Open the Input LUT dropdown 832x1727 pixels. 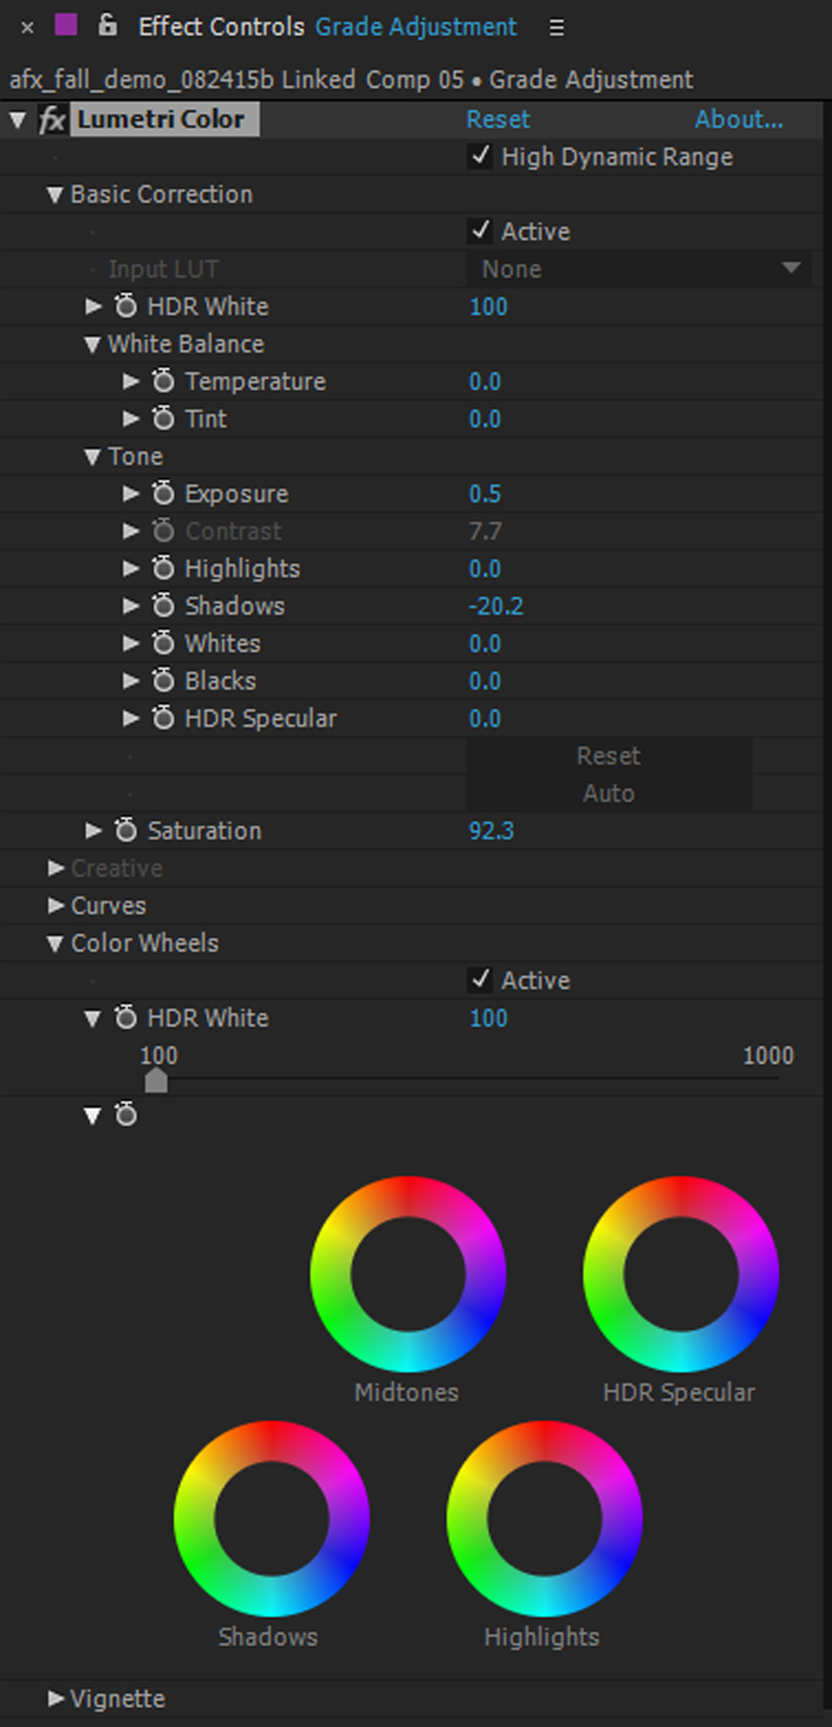[x=639, y=269]
